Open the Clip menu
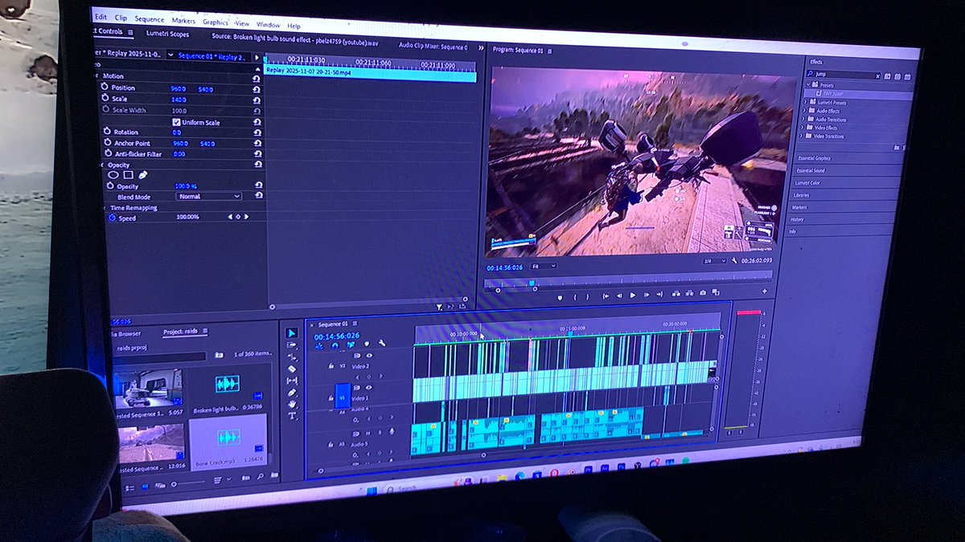Screen dimensions: 965x542 121,17
